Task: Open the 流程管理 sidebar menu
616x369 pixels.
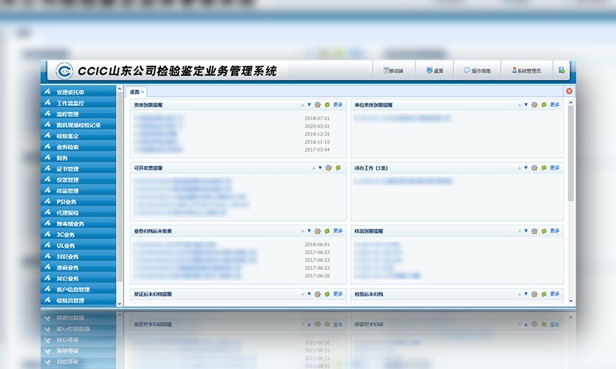Action: click(x=78, y=114)
